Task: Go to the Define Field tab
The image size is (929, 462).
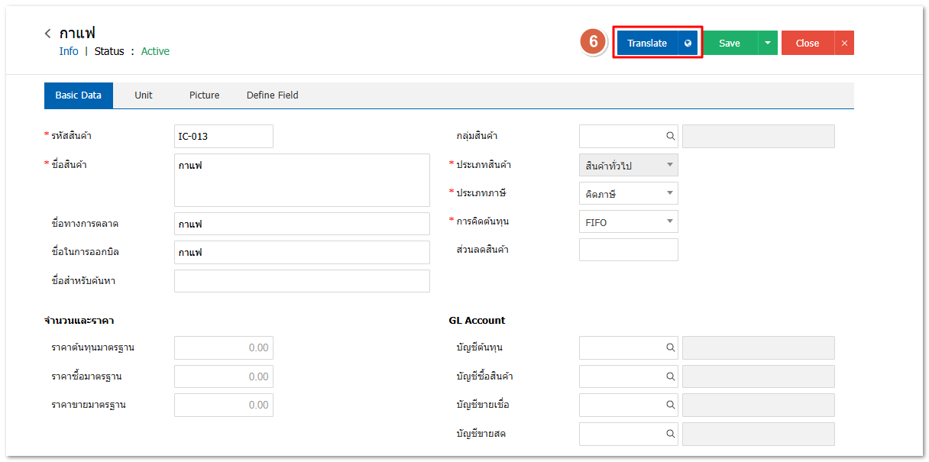Action: click(x=272, y=95)
